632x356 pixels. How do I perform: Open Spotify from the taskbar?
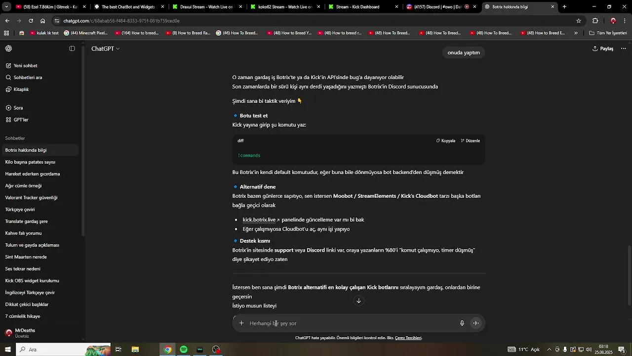click(184, 350)
